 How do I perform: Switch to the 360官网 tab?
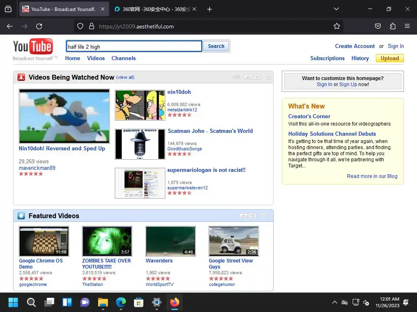point(156,9)
